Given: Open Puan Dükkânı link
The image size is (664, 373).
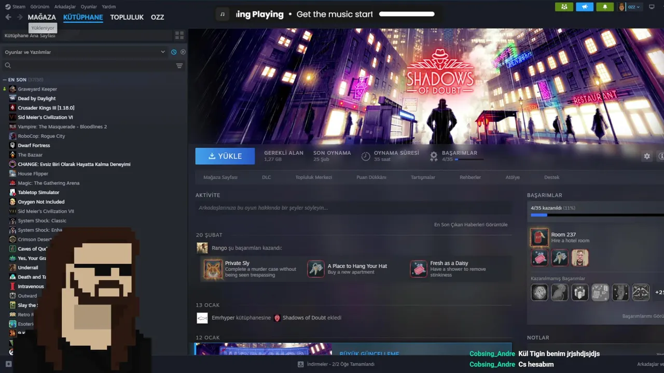Looking at the screenshot, I should click(x=371, y=177).
